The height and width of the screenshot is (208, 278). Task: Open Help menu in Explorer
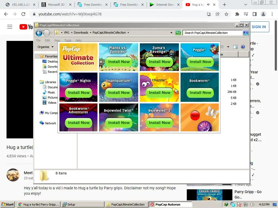[x=78, y=40]
